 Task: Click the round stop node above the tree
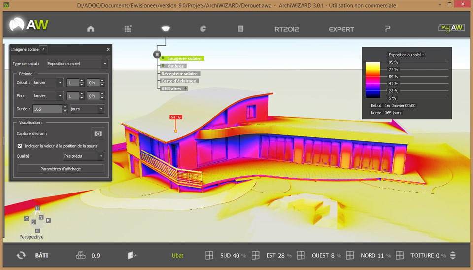(x=157, y=54)
